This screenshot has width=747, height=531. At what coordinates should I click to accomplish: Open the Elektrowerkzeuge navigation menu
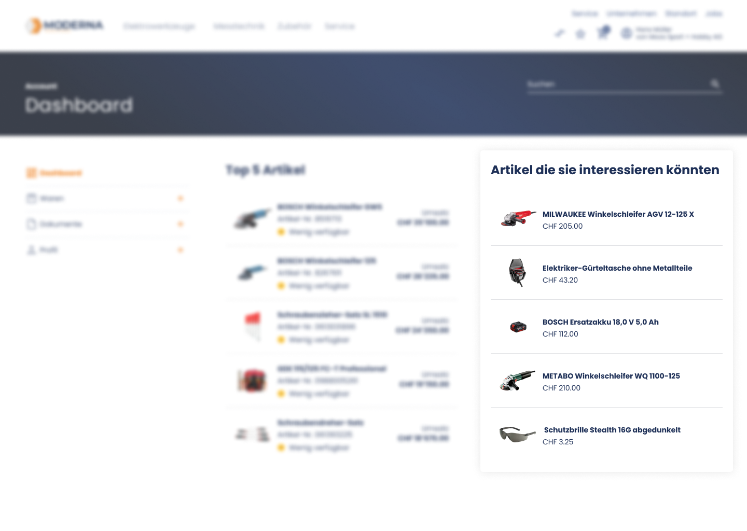point(159,26)
